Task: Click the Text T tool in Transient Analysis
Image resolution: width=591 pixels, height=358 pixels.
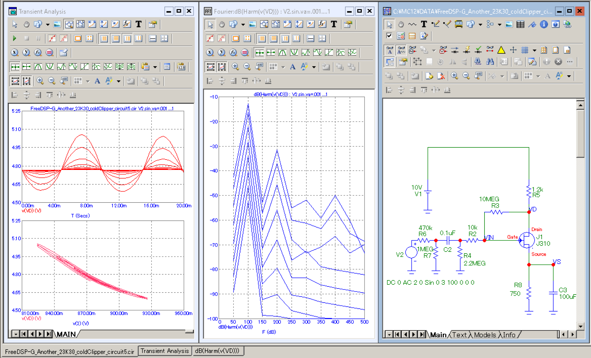Action: (x=139, y=24)
